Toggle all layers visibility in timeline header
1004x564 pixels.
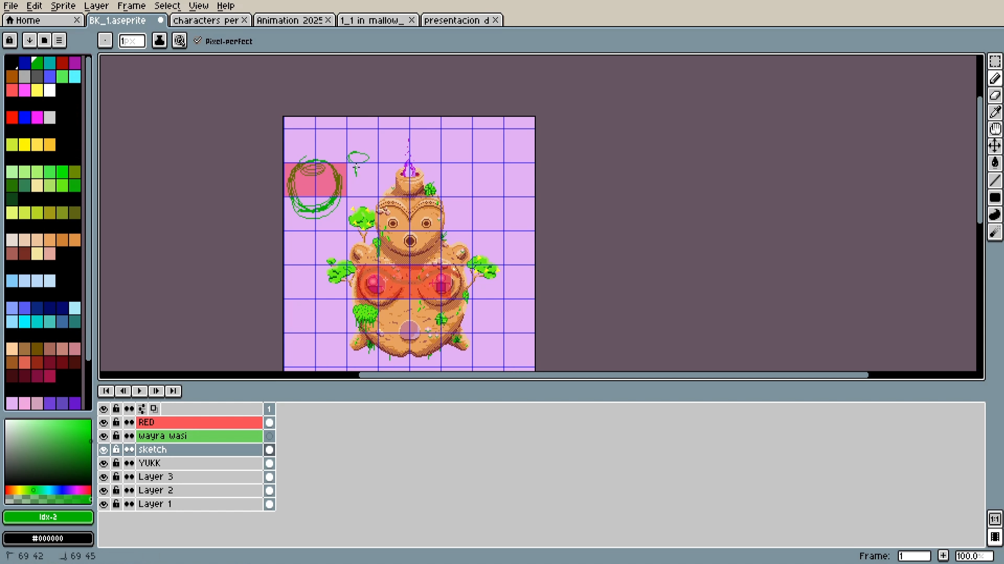click(x=104, y=409)
